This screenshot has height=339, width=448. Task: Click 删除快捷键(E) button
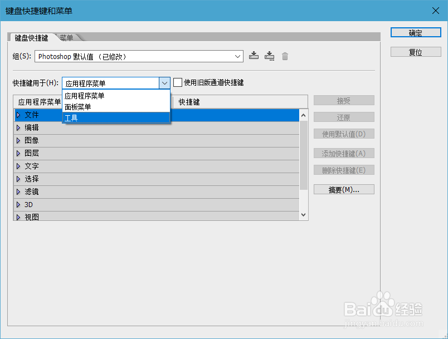point(344,170)
